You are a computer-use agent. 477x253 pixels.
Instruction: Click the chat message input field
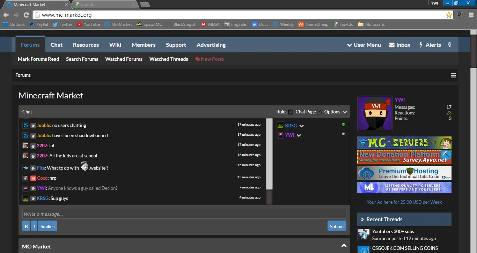pos(184,214)
